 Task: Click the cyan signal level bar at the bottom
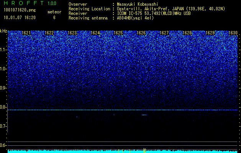click(123, 151)
